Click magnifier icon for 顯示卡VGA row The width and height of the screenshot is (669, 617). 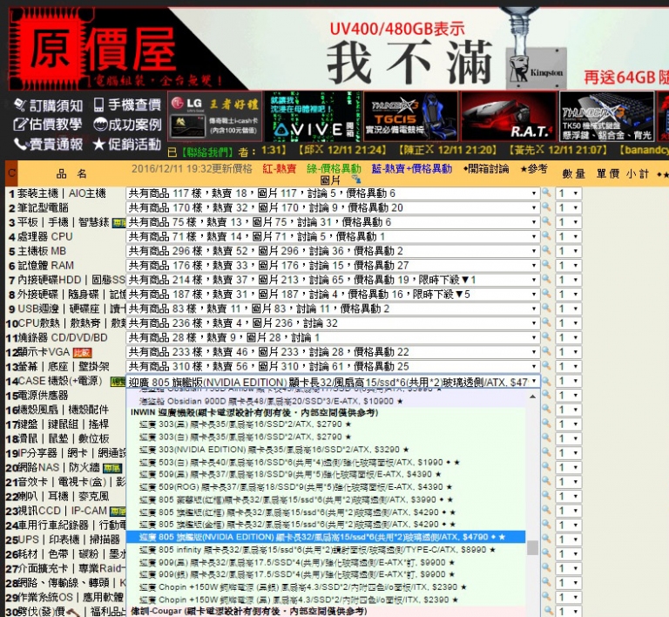click(x=546, y=351)
